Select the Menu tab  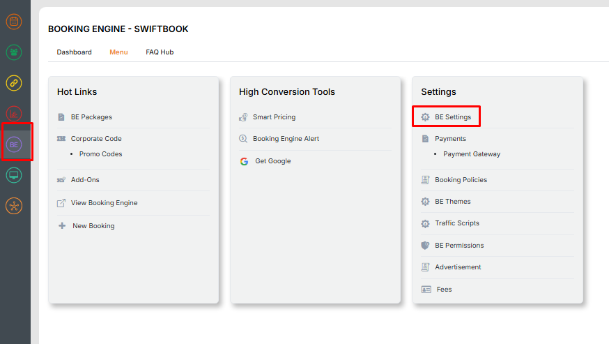[x=118, y=52]
